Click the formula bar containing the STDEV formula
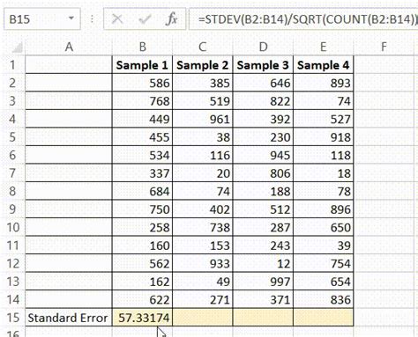Image resolution: width=418 pixels, height=337 pixels. [x=303, y=19]
